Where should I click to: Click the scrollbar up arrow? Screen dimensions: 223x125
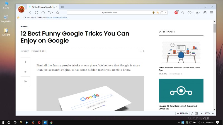(x=214, y=21)
